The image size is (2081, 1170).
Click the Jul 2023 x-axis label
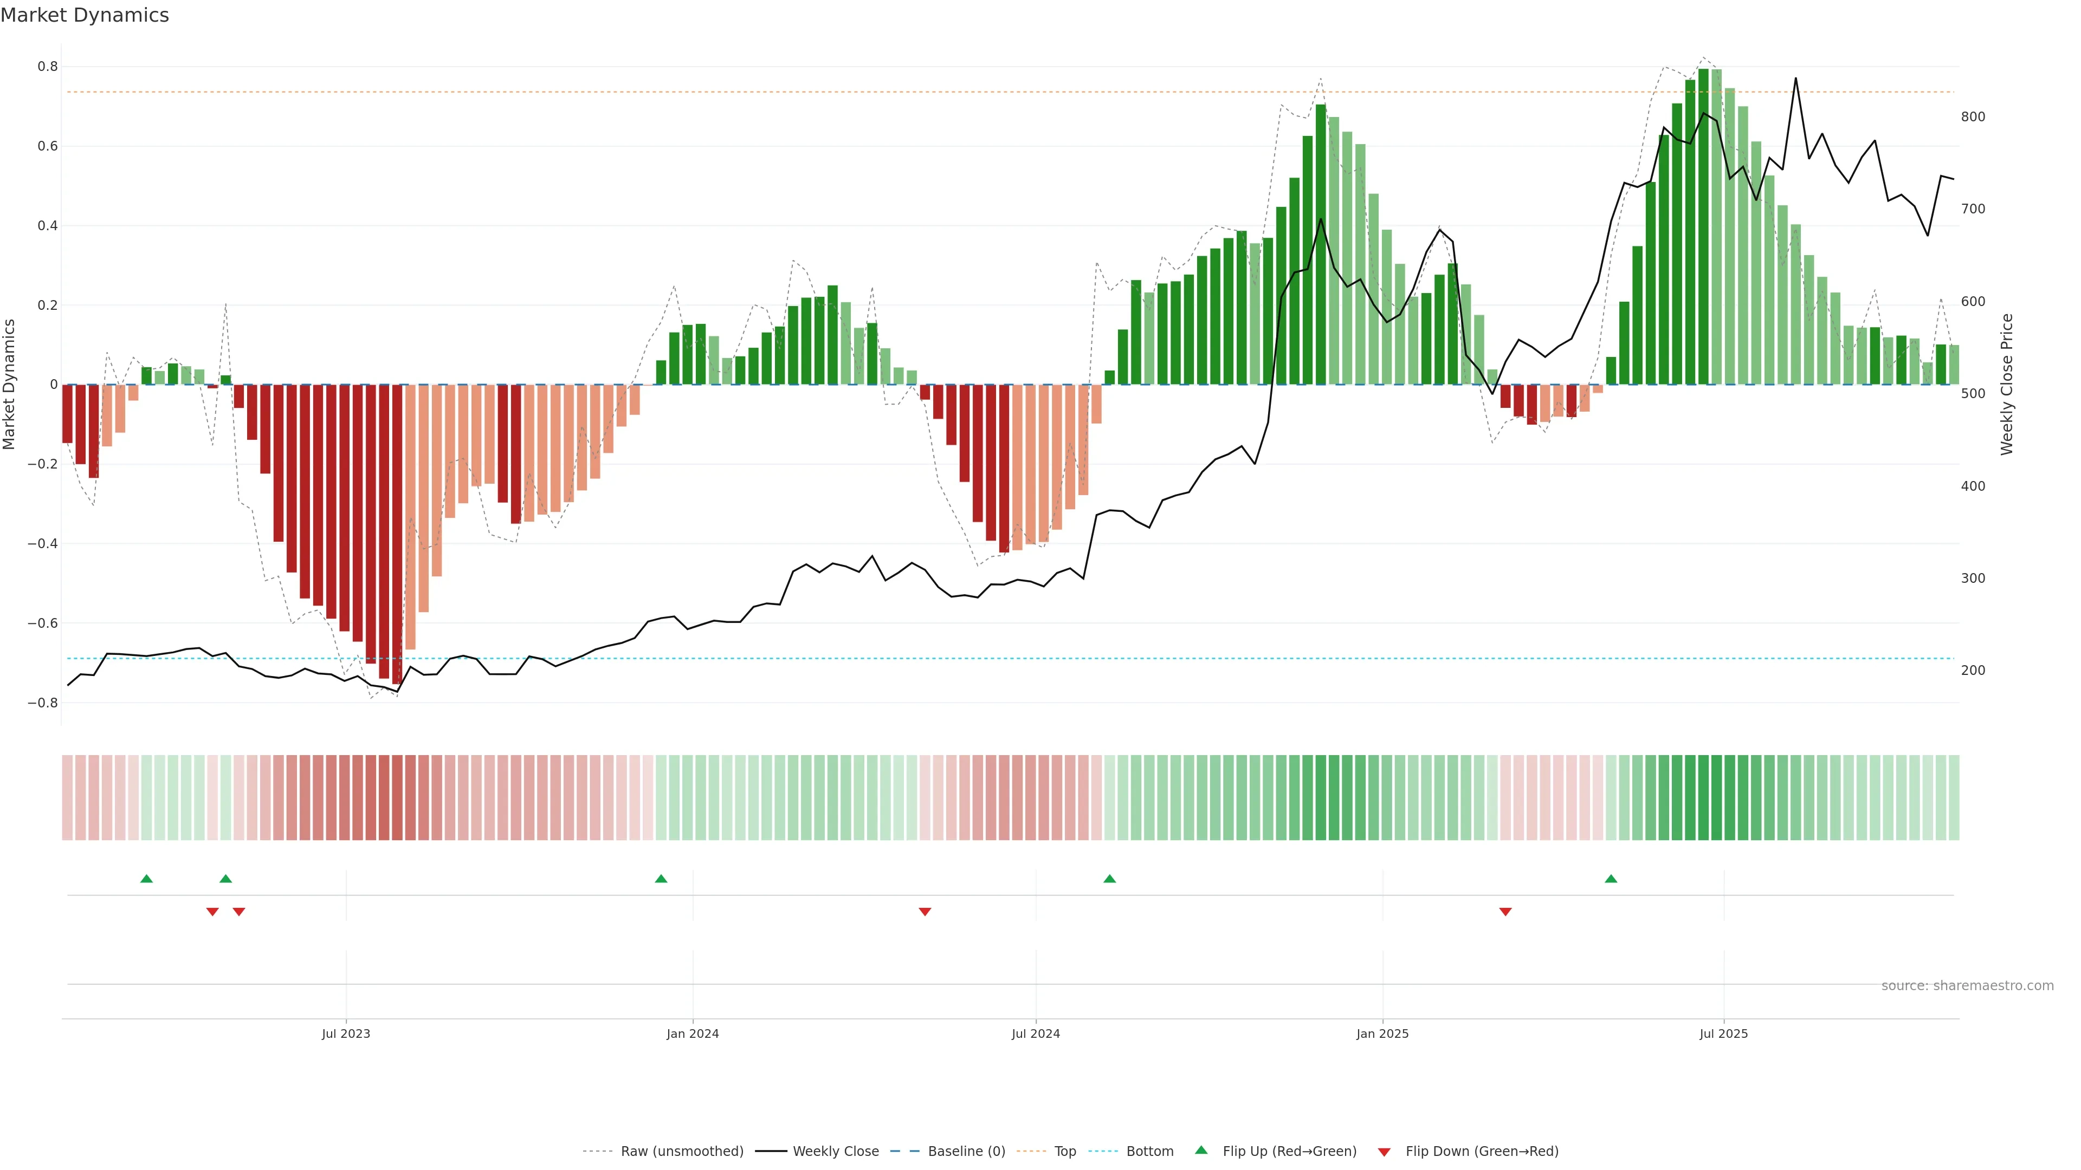point(346,1033)
